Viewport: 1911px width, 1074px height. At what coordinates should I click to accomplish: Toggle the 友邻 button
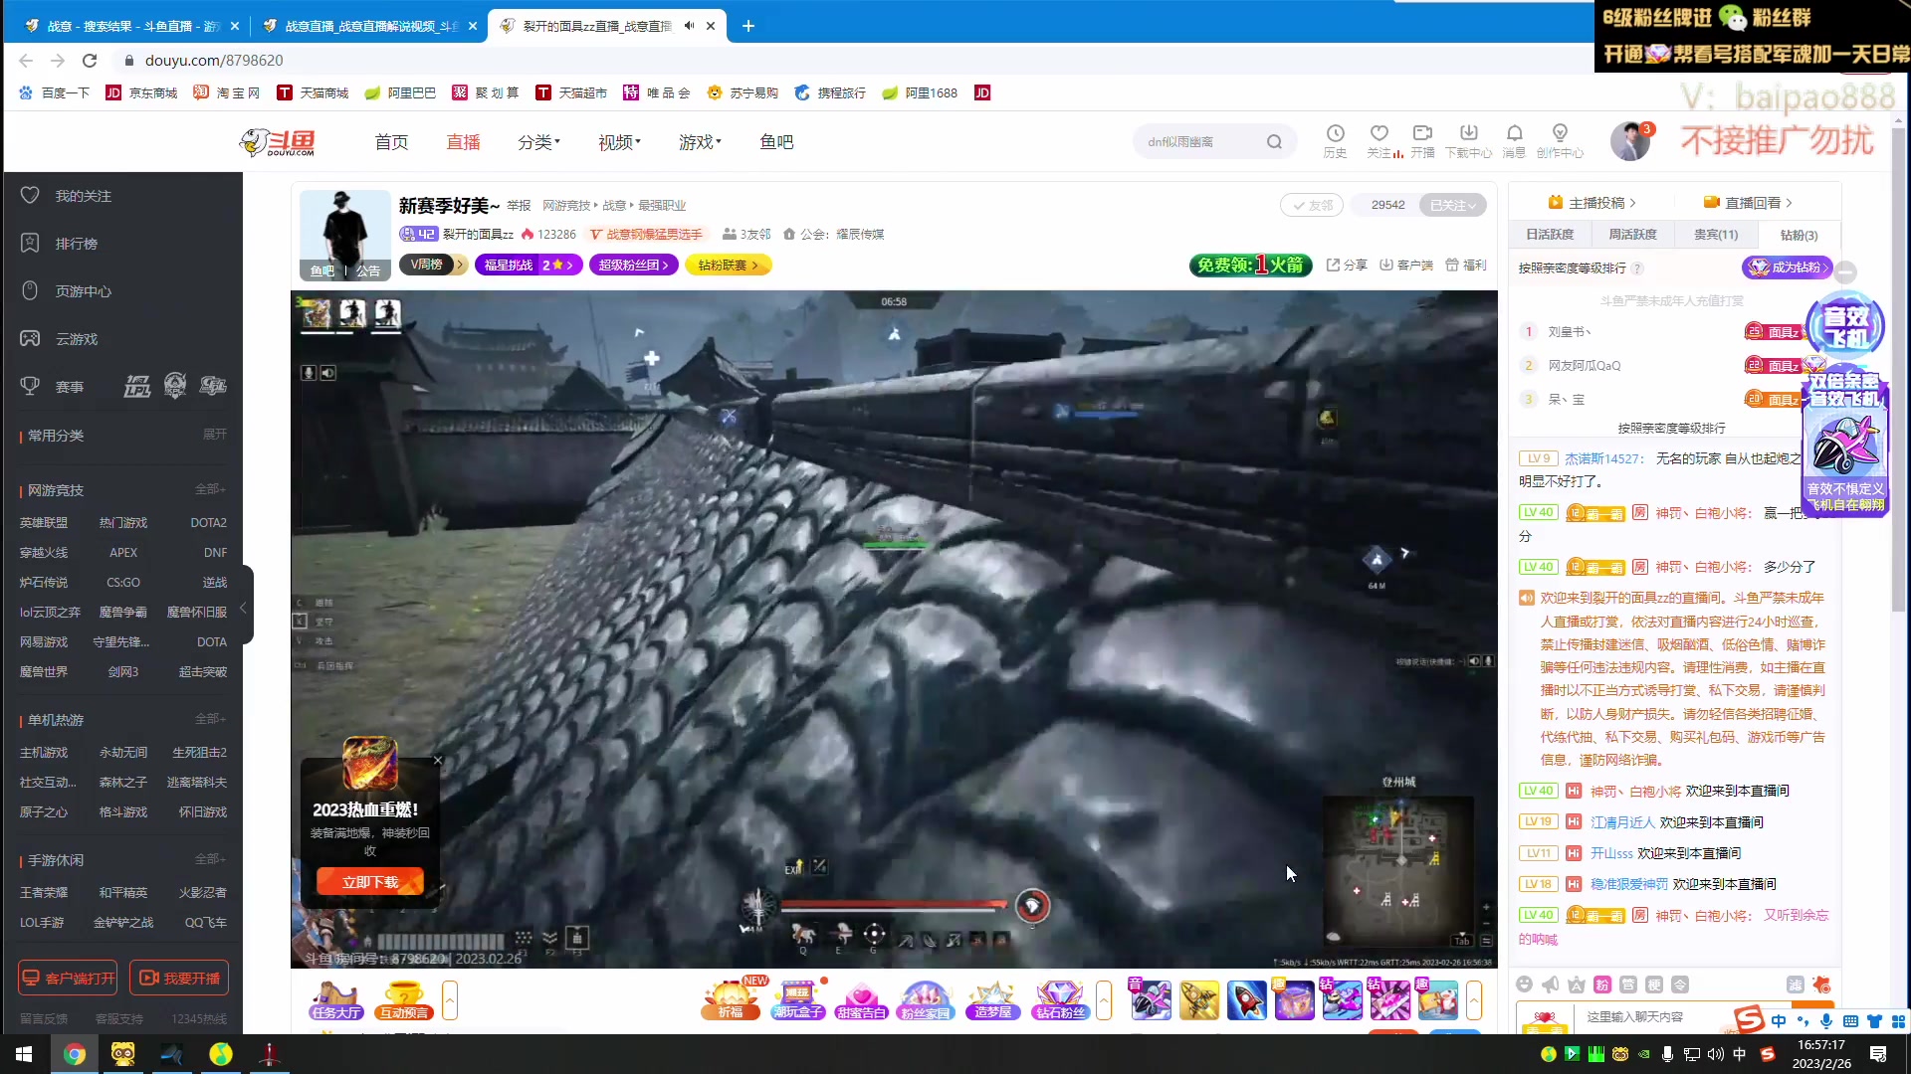tap(1312, 205)
